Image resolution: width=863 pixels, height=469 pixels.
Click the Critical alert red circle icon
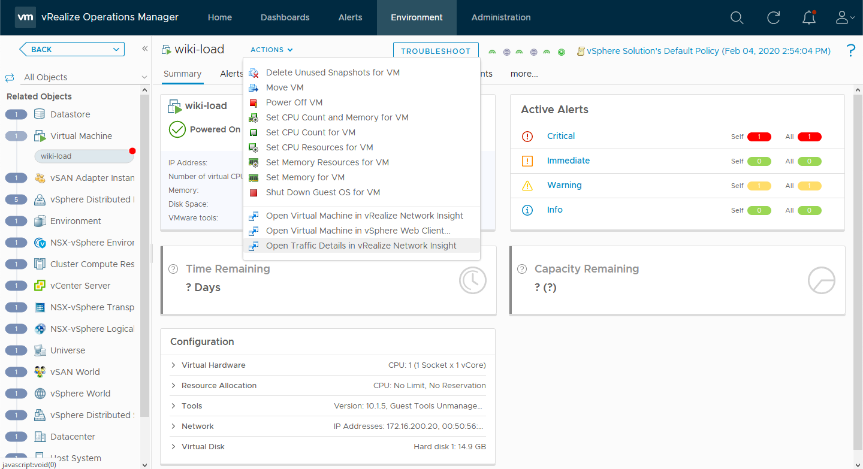pyautogui.click(x=527, y=137)
